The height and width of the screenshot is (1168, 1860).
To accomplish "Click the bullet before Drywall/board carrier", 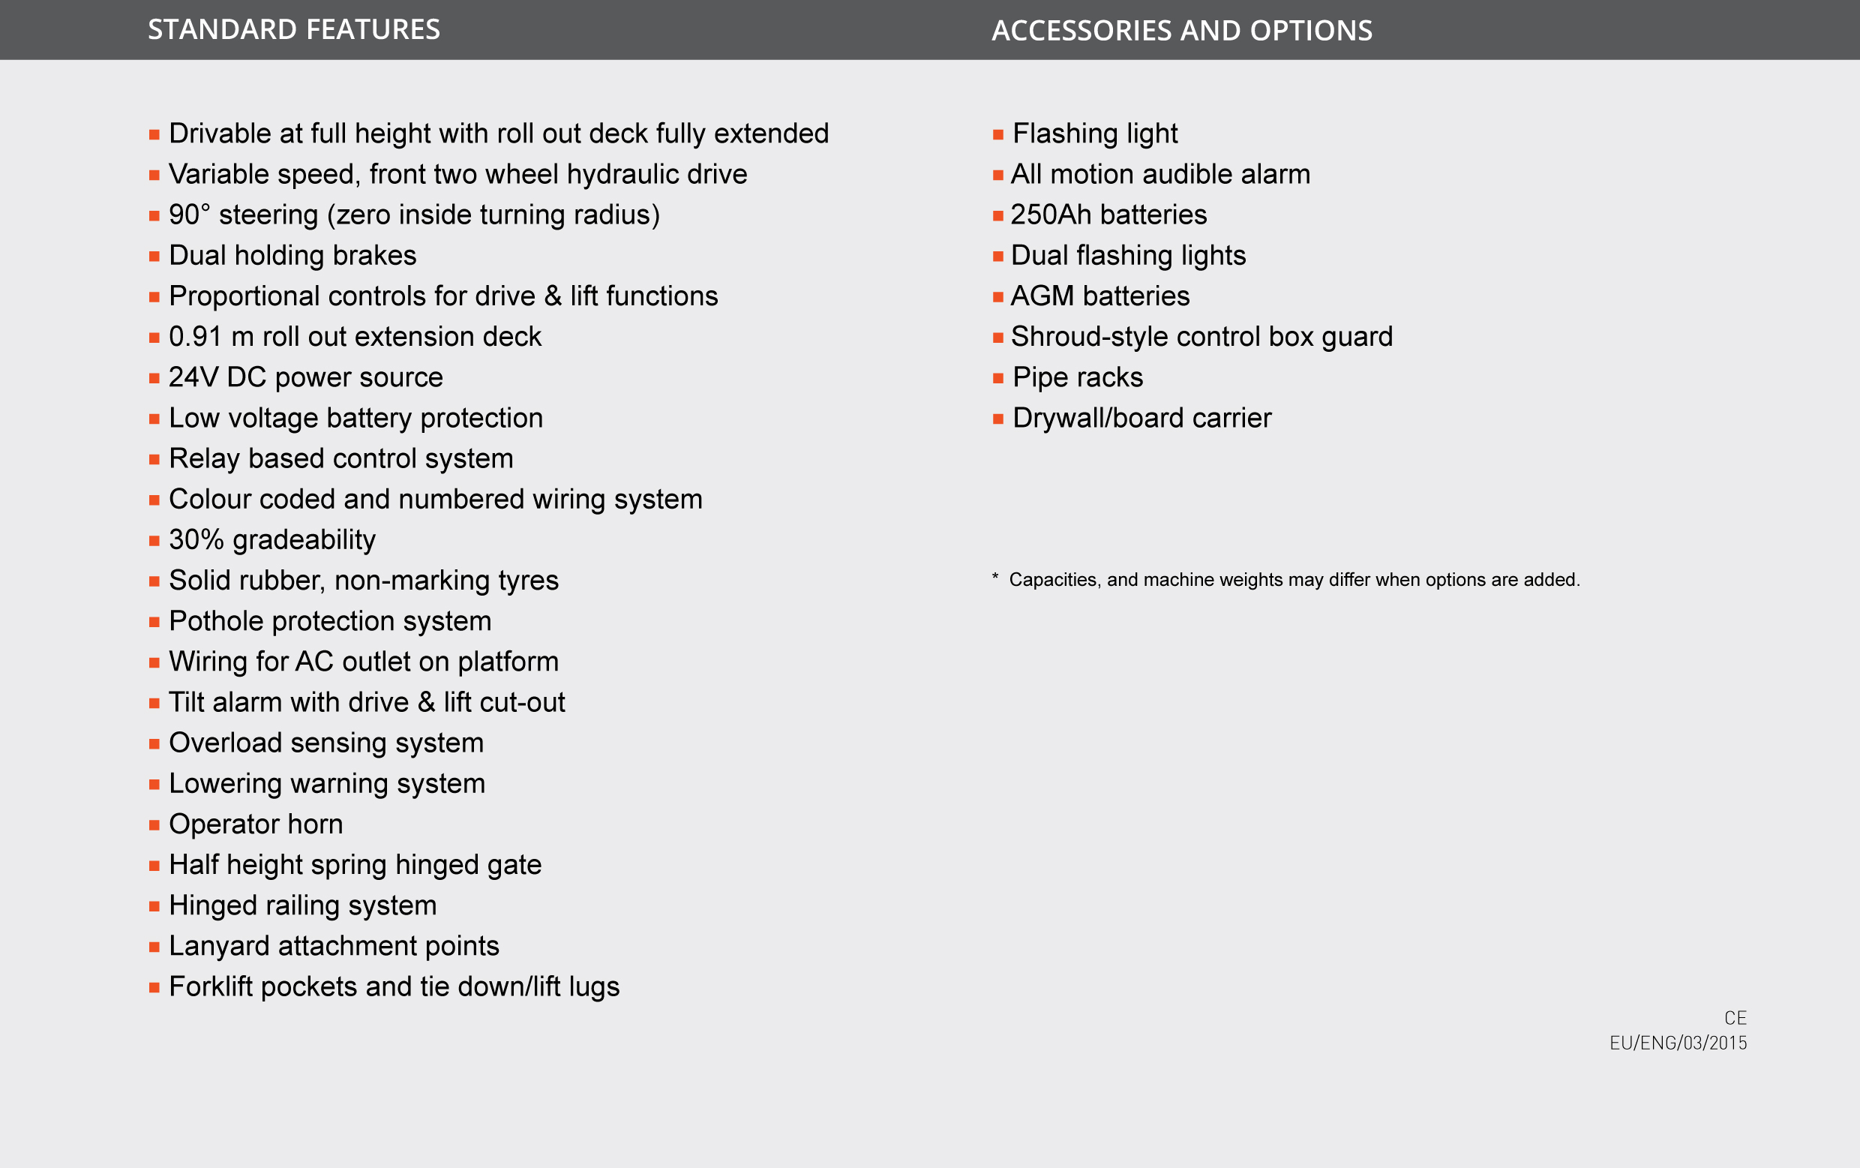I will [x=997, y=419].
